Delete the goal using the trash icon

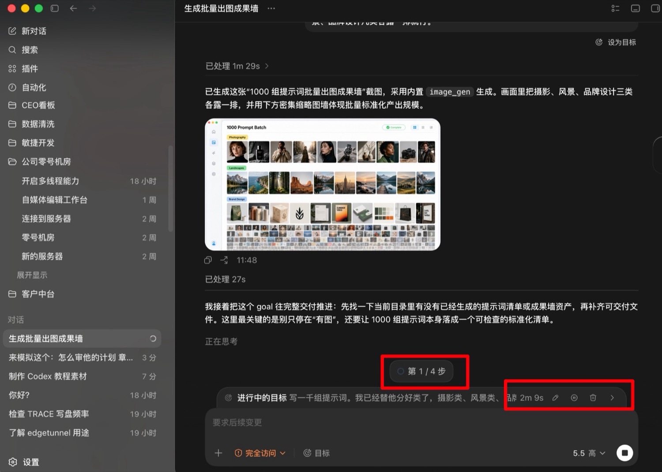pyautogui.click(x=593, y=398)
